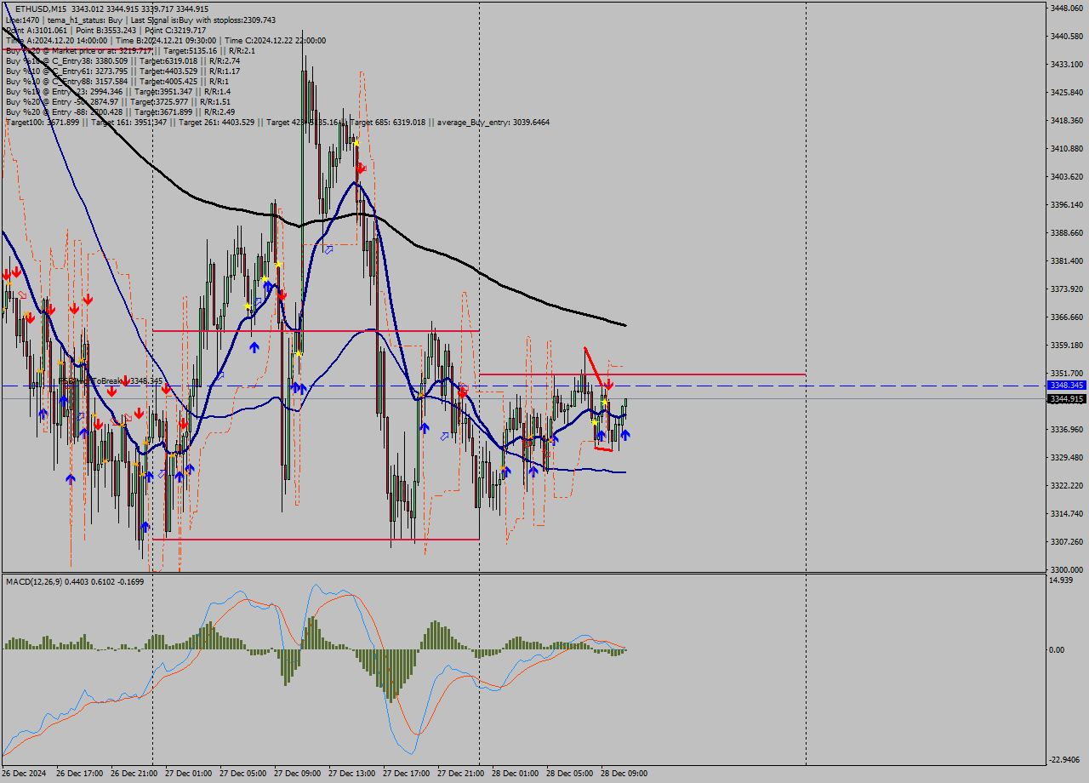1089x783 pixels.
Task: Click the black 3344.915 current price tag
Action: pos(1066,399)
